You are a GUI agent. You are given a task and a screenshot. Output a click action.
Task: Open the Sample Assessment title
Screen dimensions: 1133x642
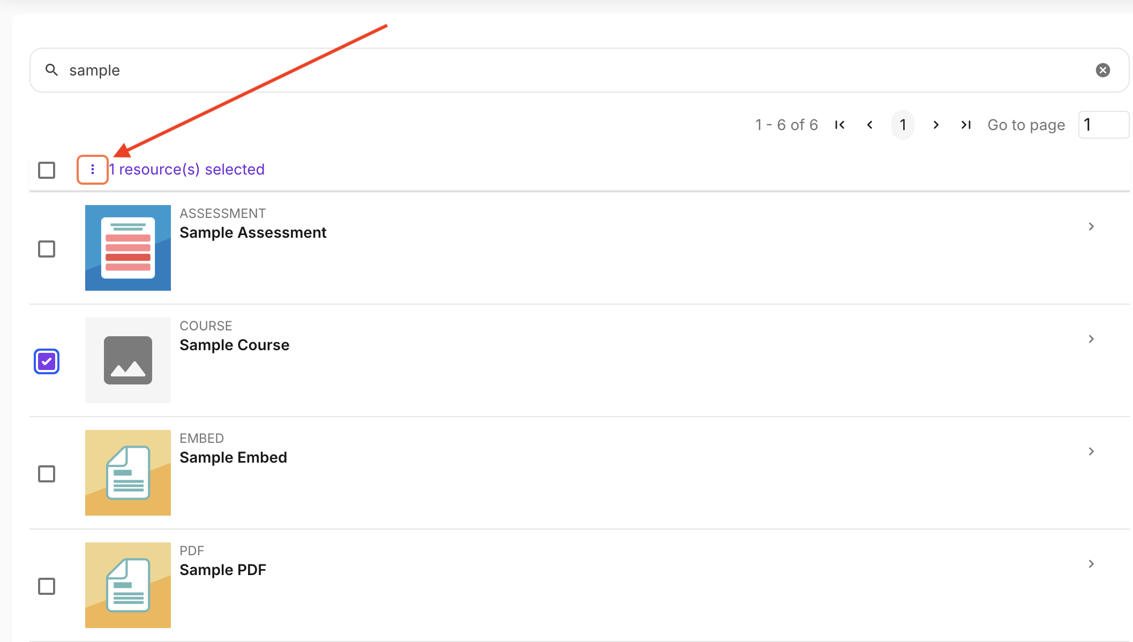[x=253, y=232]
